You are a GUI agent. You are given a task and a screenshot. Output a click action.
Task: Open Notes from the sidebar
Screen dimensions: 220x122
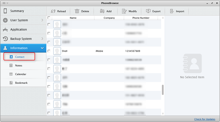point(19,66)
